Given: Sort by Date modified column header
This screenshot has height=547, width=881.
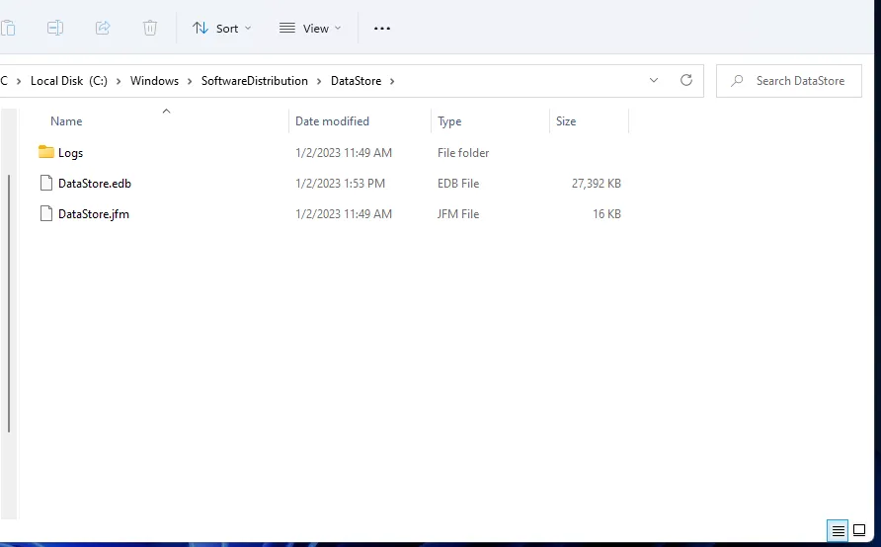Looking at the screenshot, I should [332, 121].
